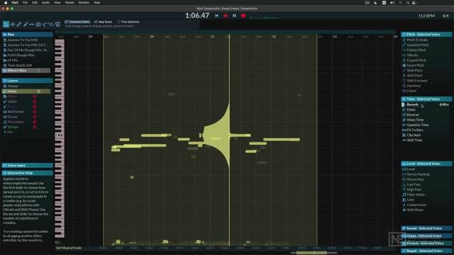Enable the Harmonic Editor checkbox
Viewport: 454px width, 255px height.
(x=66, y=22)
